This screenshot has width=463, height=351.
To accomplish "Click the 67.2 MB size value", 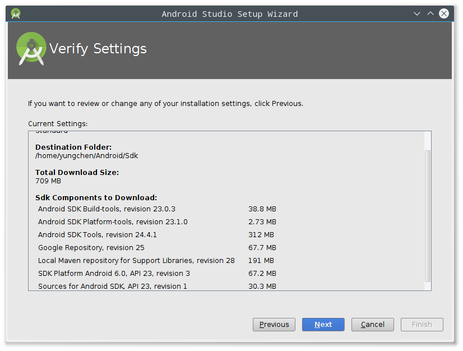I will 262,274.
